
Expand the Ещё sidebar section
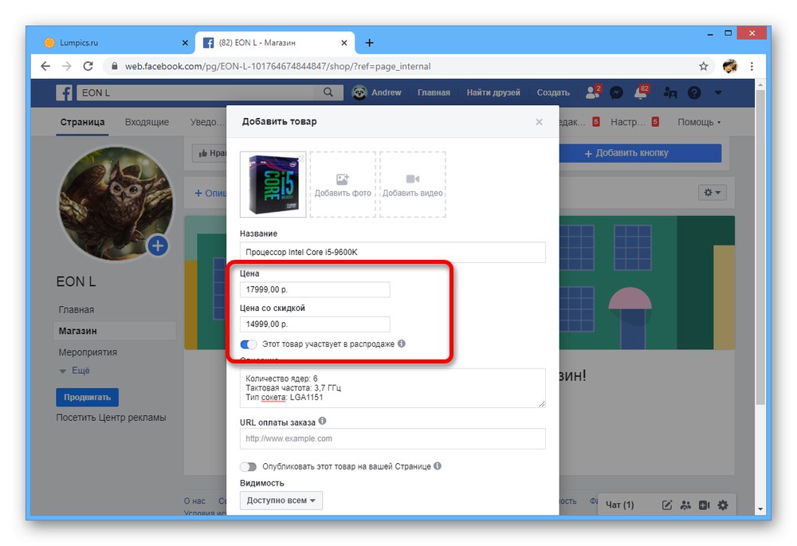[75, 371]
